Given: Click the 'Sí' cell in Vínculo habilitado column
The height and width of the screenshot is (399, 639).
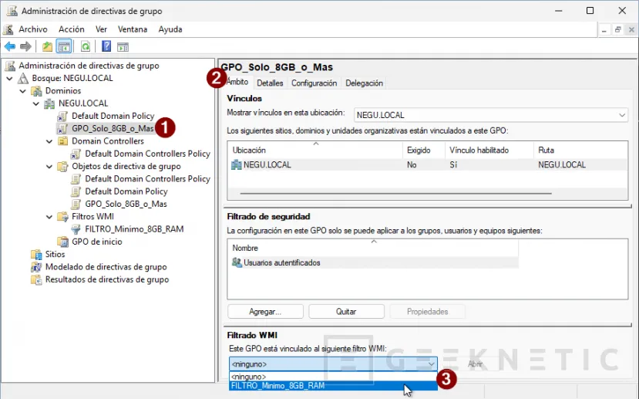Looking at the screenshot, I should tap(453, 165).
